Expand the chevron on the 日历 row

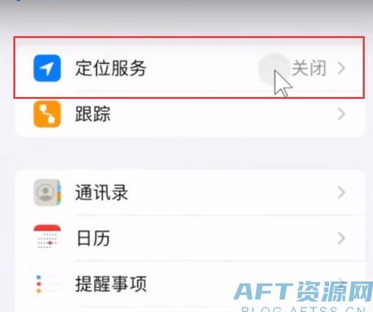(341, 238)
